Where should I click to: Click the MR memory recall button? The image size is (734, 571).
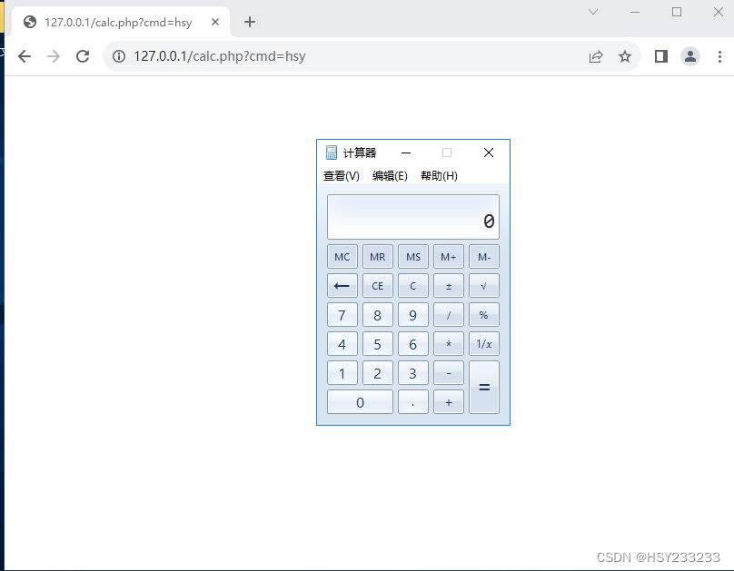pos(378,256)
